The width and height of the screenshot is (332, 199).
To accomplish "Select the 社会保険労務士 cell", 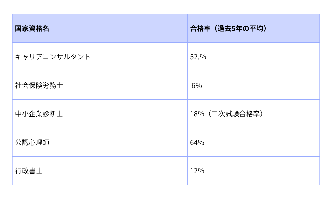I will (39, 86).
